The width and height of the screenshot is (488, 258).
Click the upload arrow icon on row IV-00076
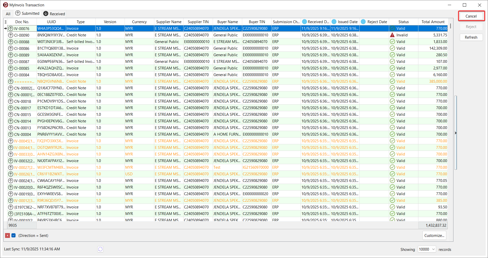pyautogui.click(x=11, y=28)
